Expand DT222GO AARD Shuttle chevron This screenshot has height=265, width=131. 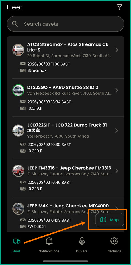pyautogui.click(x=117, y=90)
